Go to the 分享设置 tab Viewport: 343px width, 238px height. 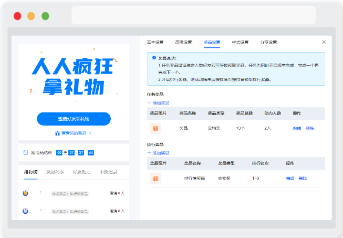268,42
